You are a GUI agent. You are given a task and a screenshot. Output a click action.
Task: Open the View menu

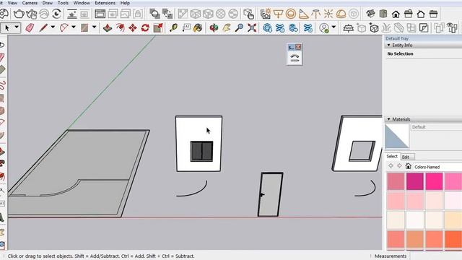tap(12, 3)
